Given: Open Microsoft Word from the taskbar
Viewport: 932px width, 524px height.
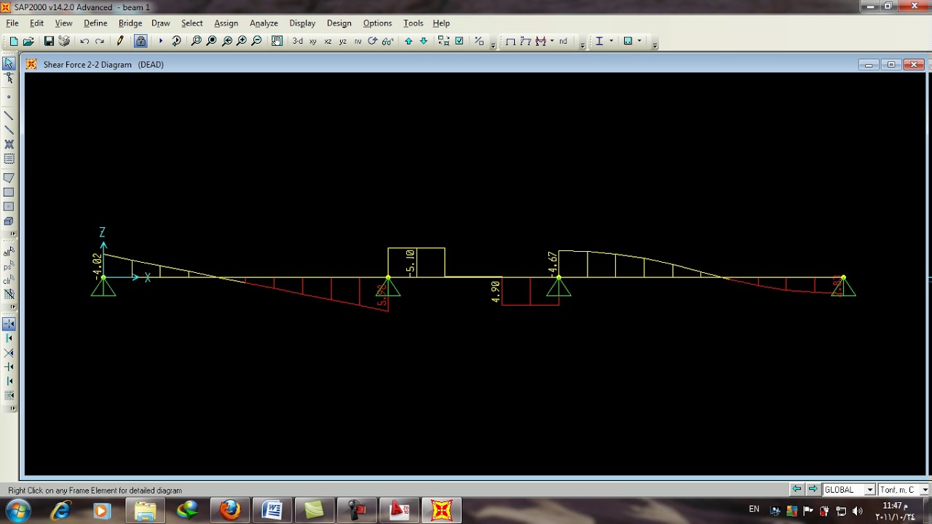Looking at the screenshot, I should pos(272,510).
